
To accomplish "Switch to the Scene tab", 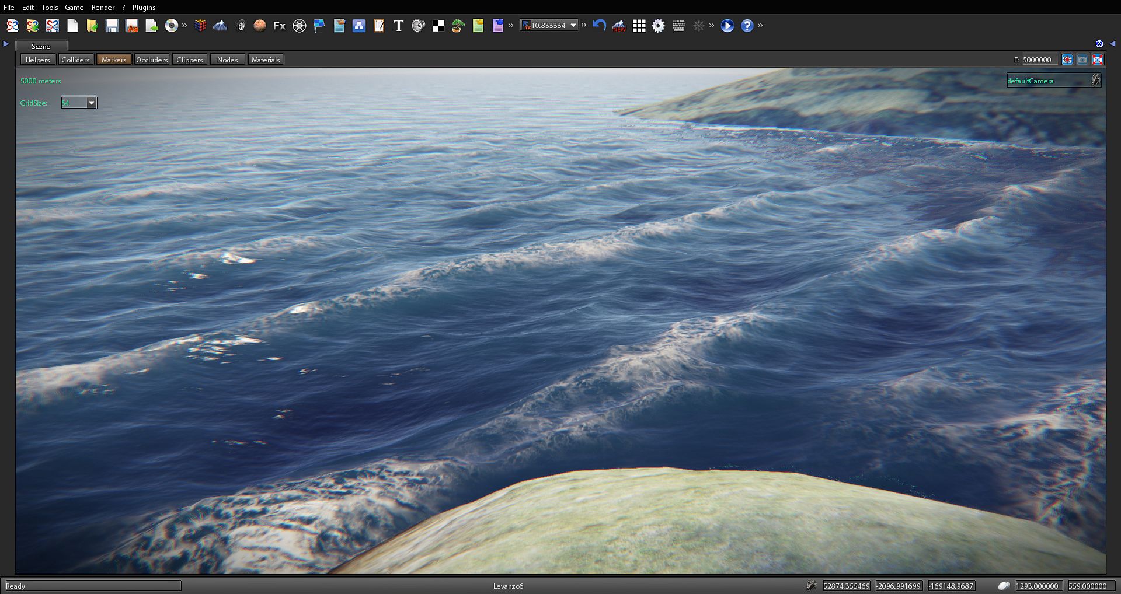I will pos(41,46).
